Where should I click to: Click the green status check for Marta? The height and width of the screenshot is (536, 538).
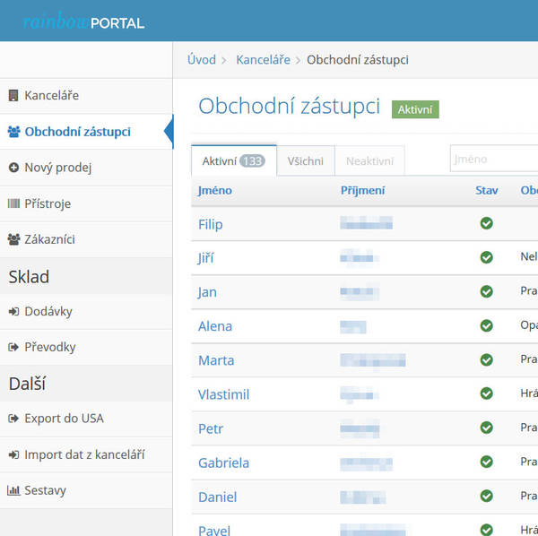(486, 359)
